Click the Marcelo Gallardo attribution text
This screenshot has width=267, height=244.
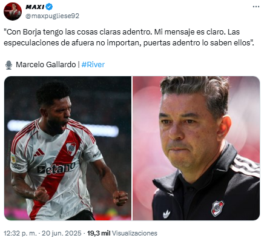coord(46,65)
